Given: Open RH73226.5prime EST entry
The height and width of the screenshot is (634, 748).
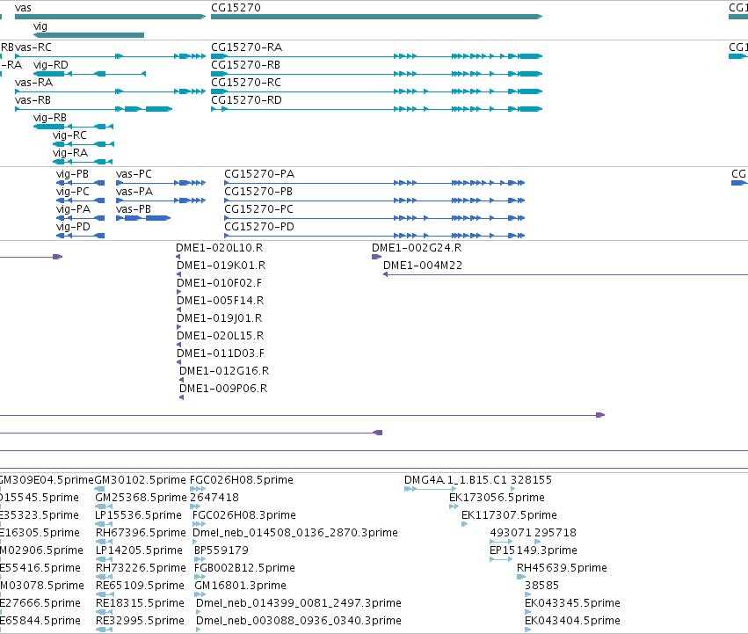Looking at the screenshot, I should point(141,569).
